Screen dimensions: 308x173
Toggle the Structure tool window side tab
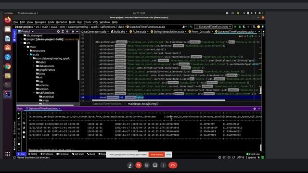pos(14,128)
